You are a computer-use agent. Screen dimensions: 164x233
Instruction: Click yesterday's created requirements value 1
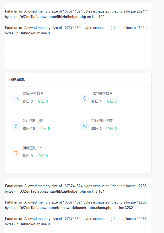pos(100,101)
